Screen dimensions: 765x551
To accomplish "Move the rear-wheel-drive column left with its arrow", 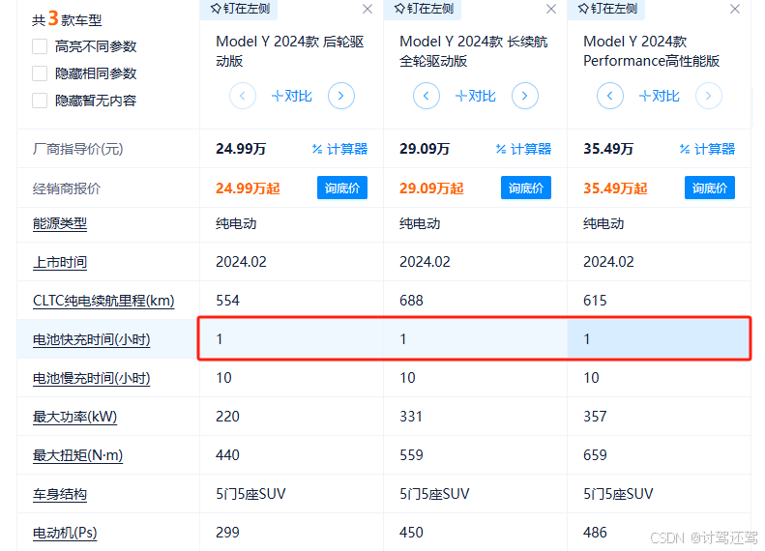I will point(243,96).
